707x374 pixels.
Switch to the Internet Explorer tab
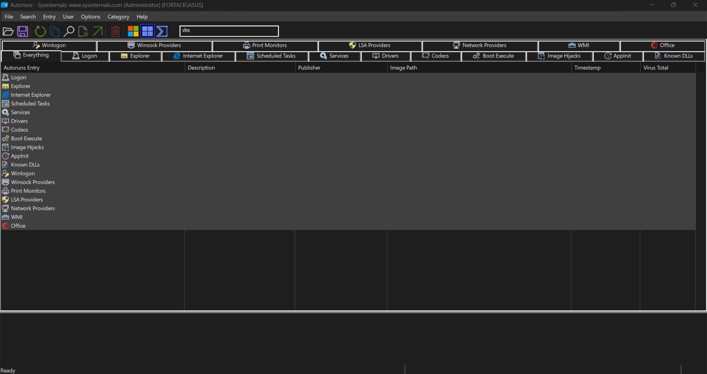(x=198, y=56)
